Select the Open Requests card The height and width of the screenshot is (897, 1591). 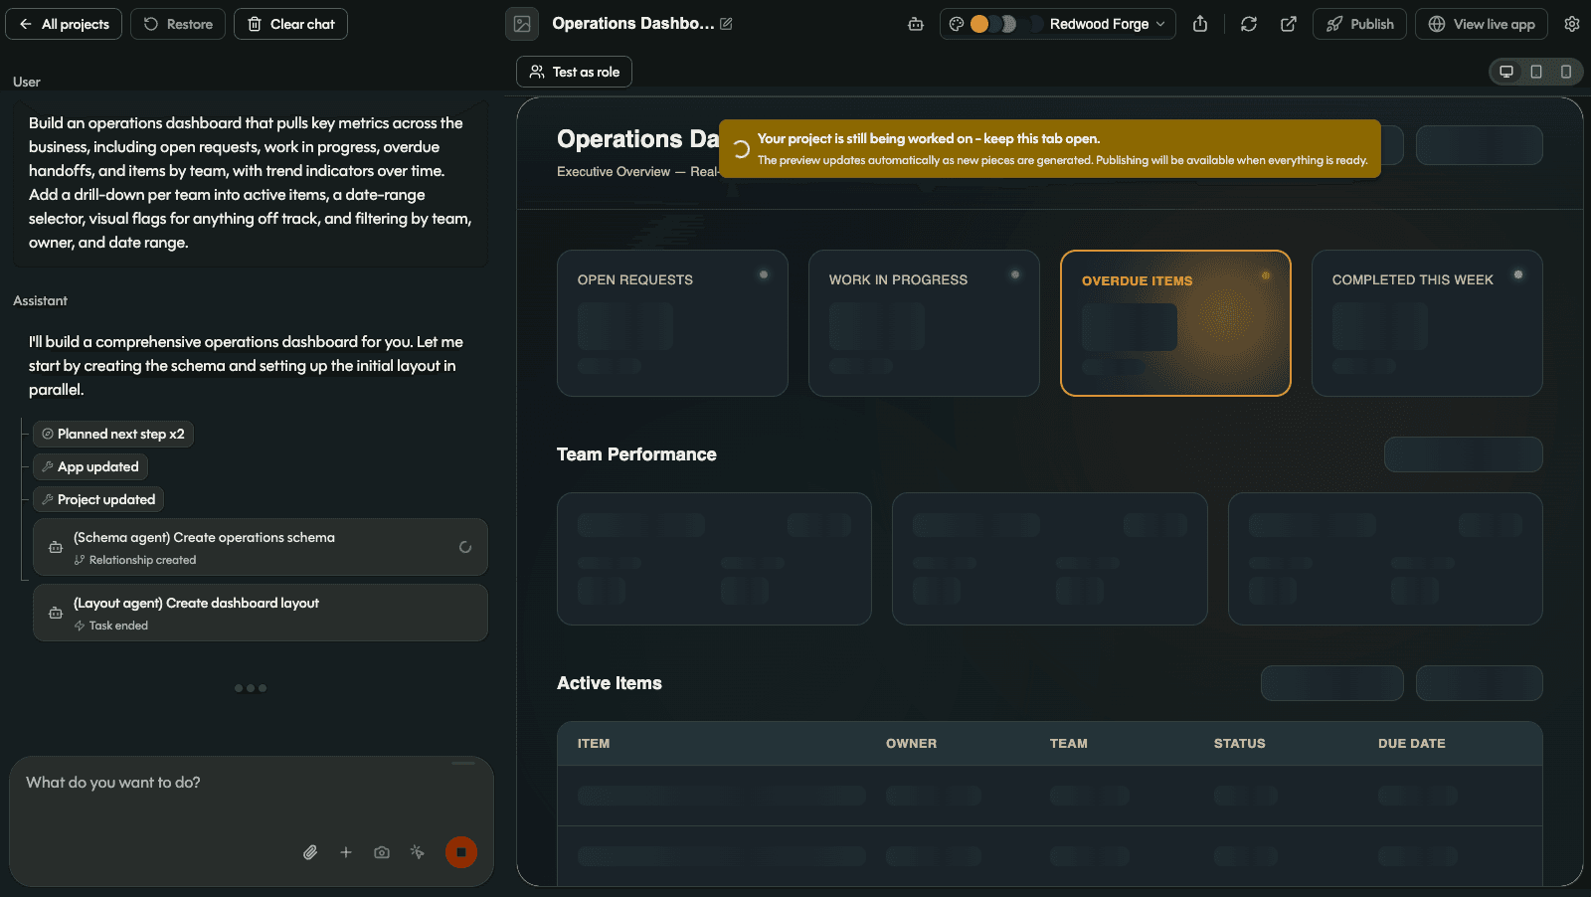(672, 323)
